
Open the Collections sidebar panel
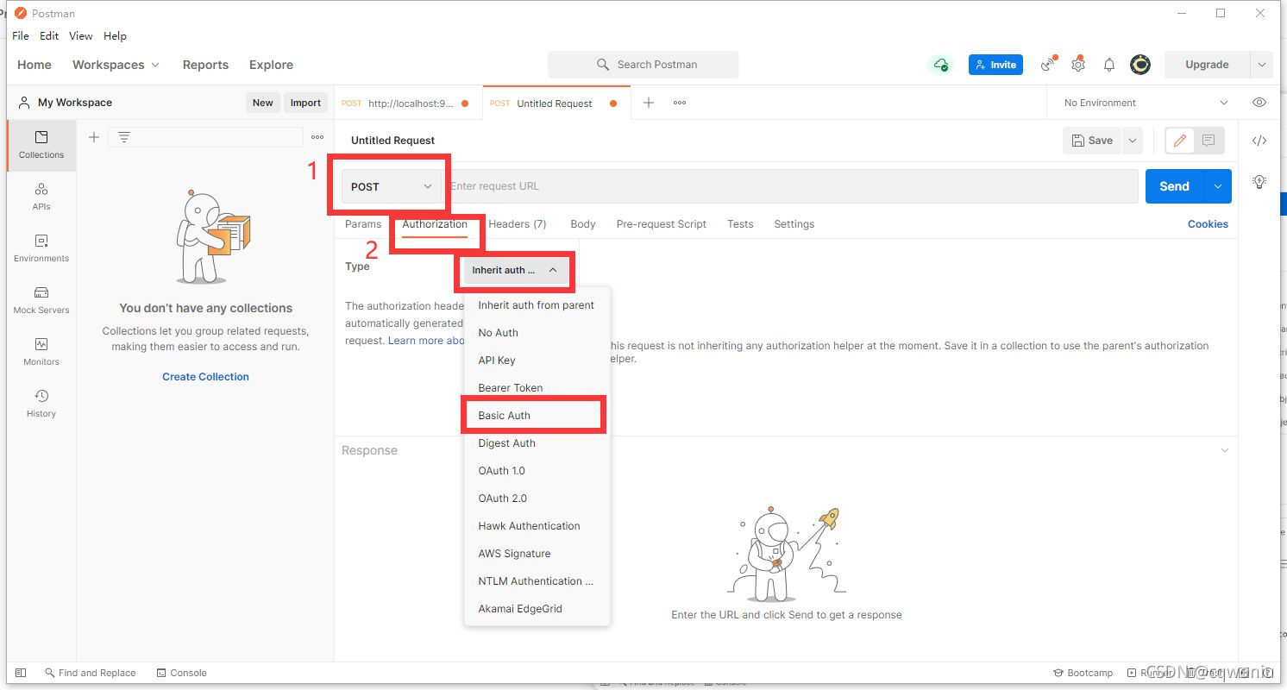click(41, 145)
